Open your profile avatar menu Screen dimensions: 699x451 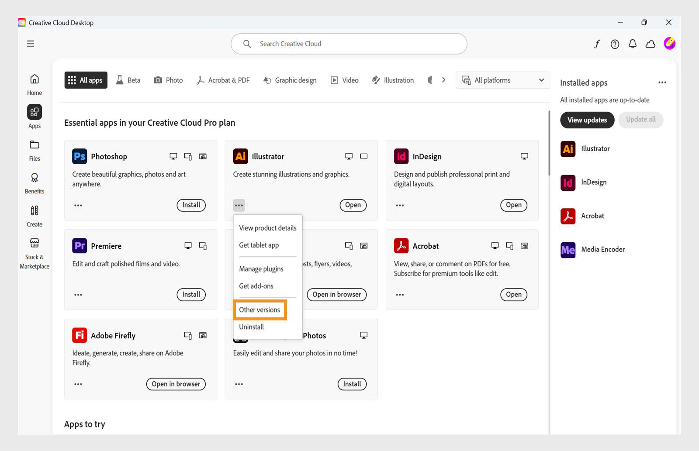669,44
